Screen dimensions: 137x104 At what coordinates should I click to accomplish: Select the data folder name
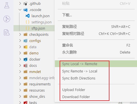point(33,47)
